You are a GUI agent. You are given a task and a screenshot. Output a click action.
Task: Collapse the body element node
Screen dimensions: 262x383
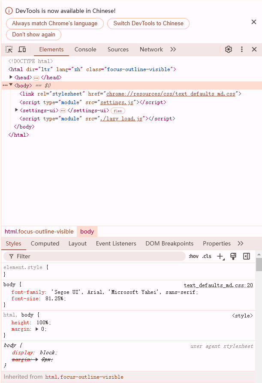[x=11, y=85]
